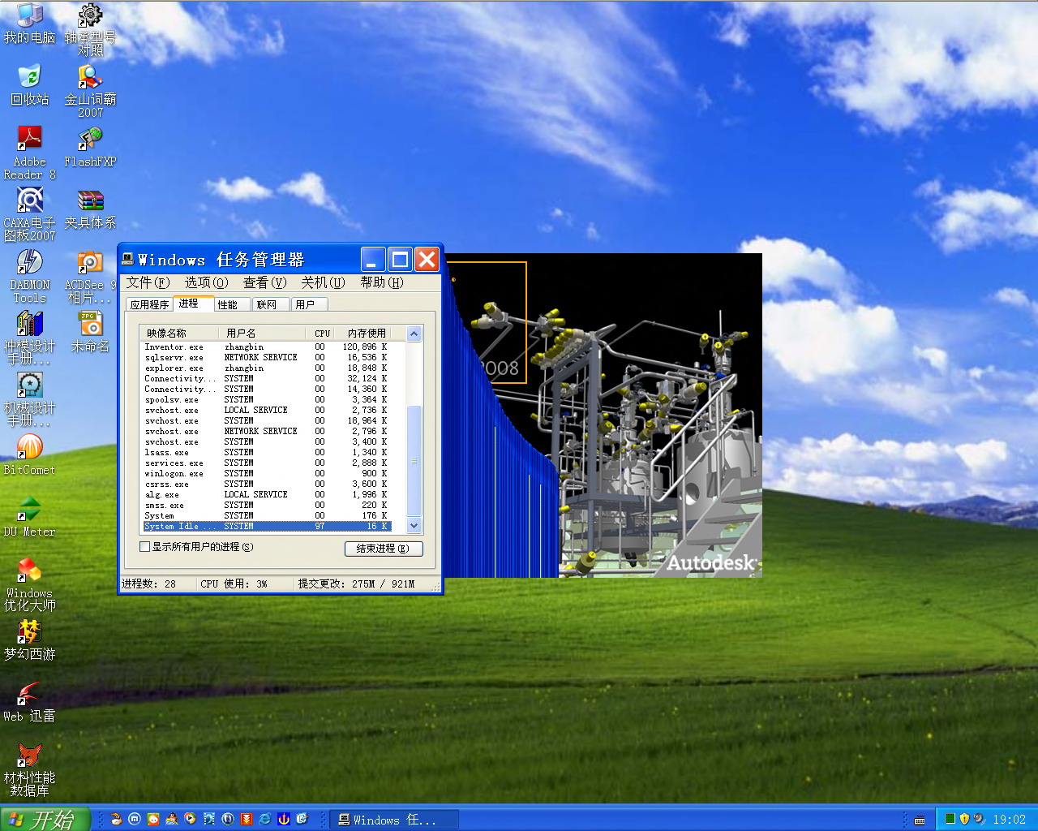1038x831 pixels.
Task: Launch the DU Meter shortcut
Action: click(x=30, y=516)
